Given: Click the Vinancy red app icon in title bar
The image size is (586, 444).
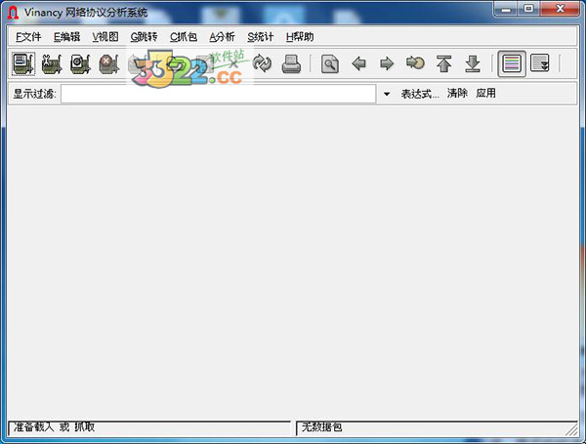Looking at the screenshot, I should (13, 13).
